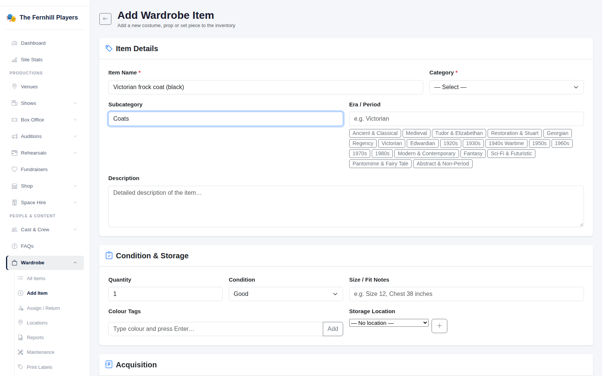602x376 pixels.
Task: Click the Quantity input field
Action: pyautogui.click(x=166, y=294)
